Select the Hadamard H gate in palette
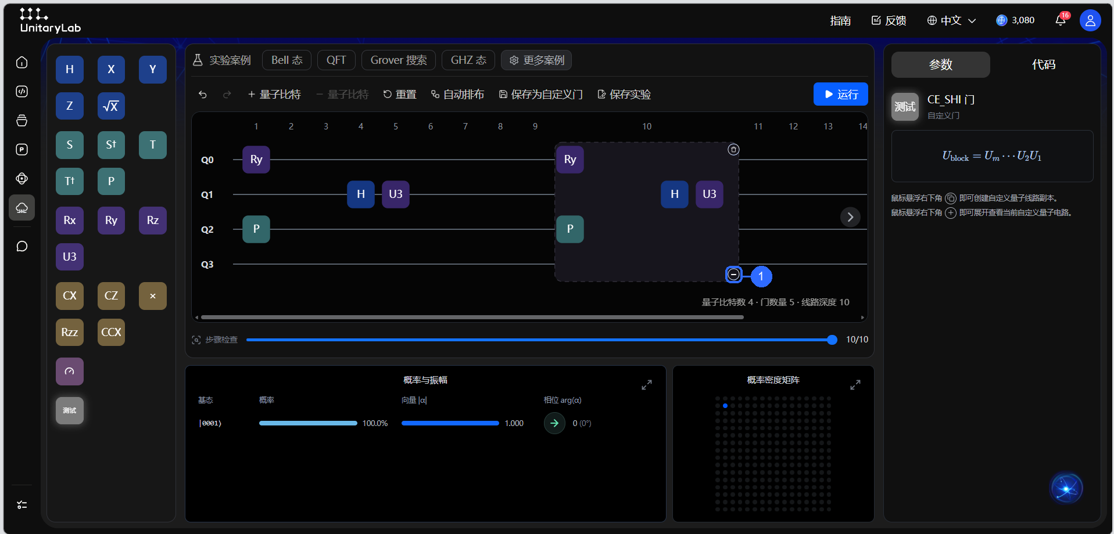The height and width of the screenshot is (534, 1114). (70, 70)
